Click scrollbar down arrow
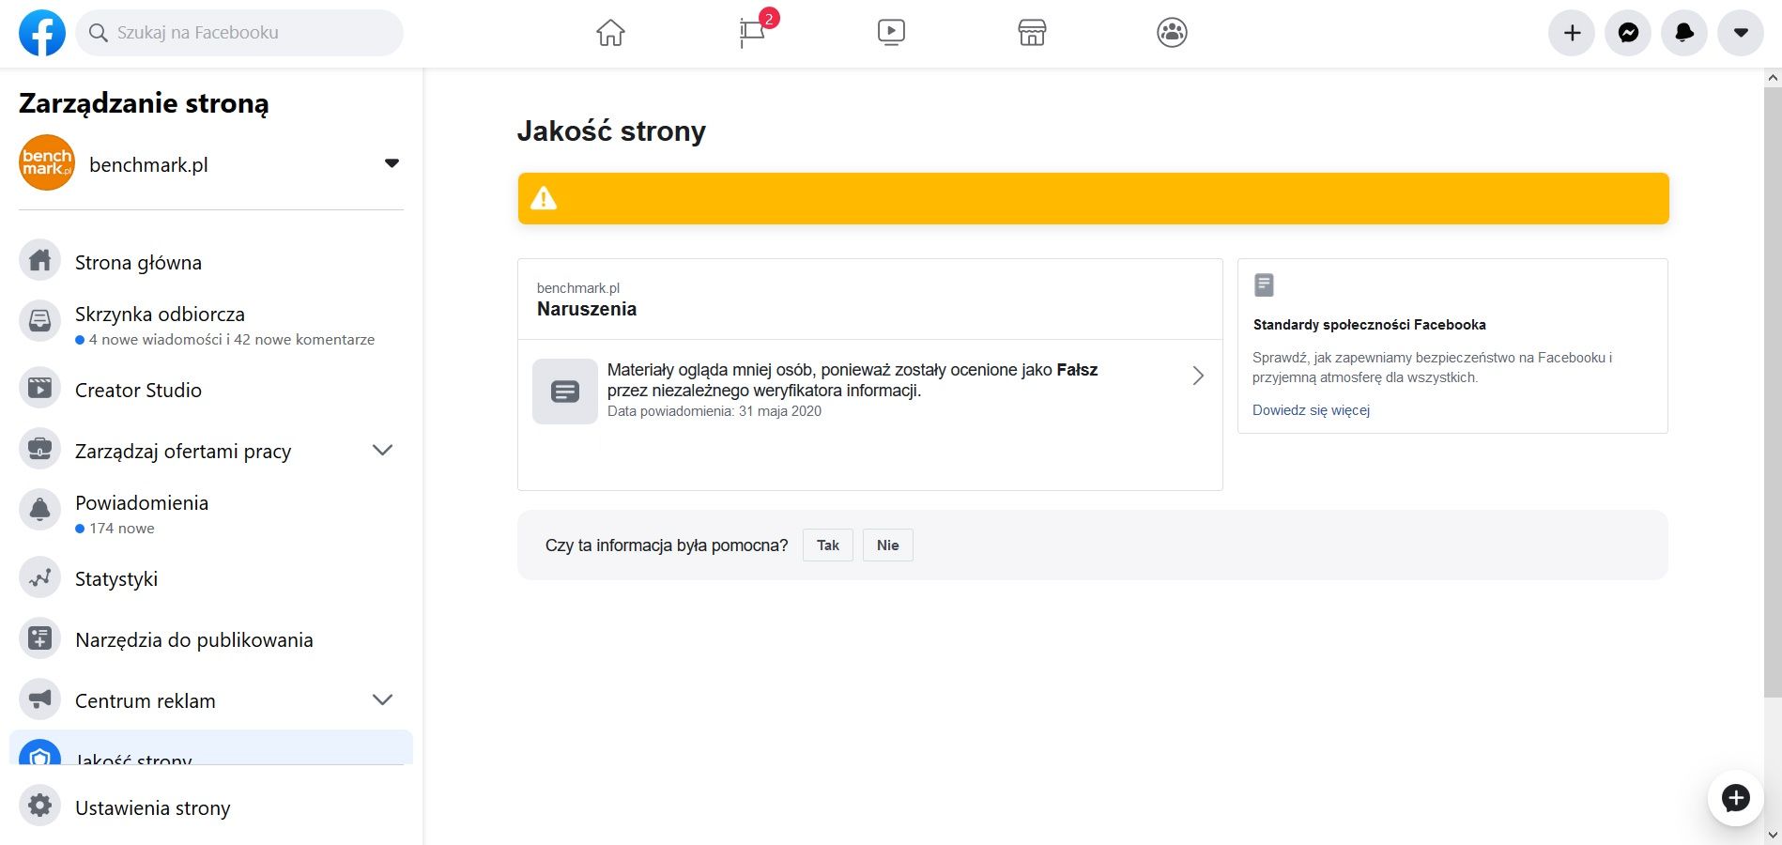The image size is (1782, 845). tap(1773, 835)
